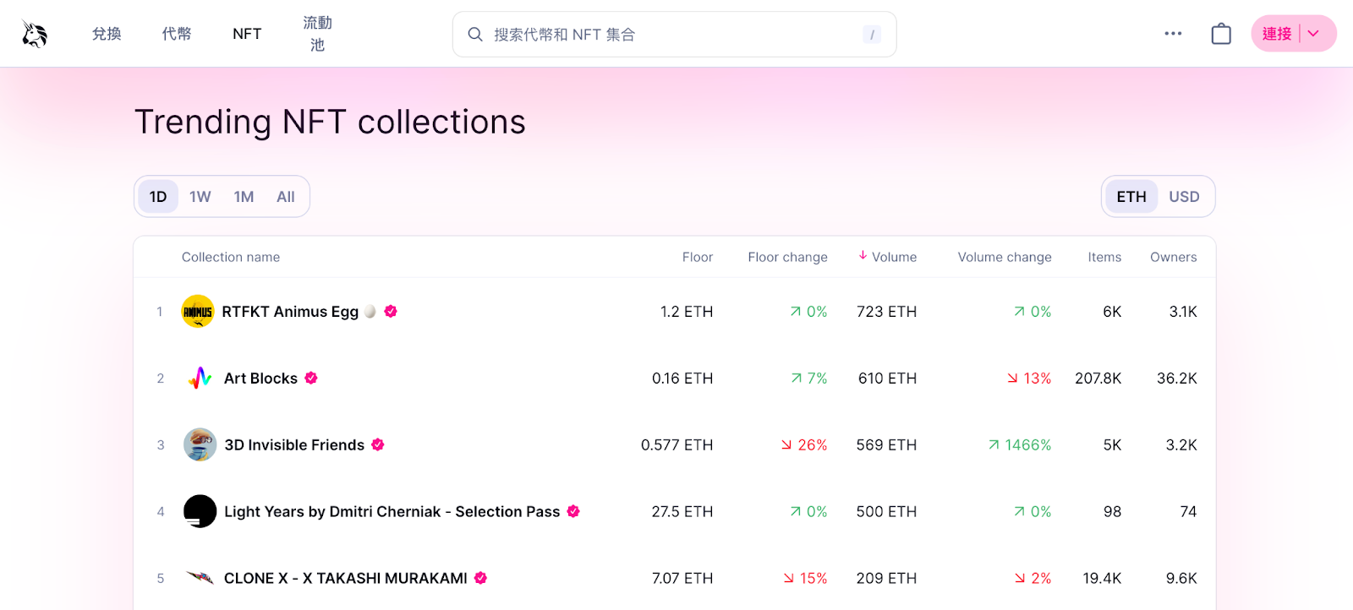This screenshot has width=1353, height=610.
Task: Open the three-dots more menu
Action: point(1173,34)
